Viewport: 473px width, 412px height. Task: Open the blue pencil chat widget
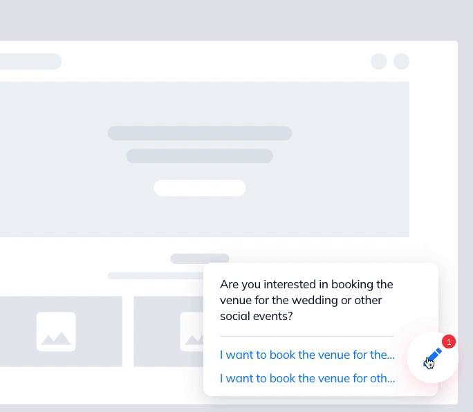(433, 357)
